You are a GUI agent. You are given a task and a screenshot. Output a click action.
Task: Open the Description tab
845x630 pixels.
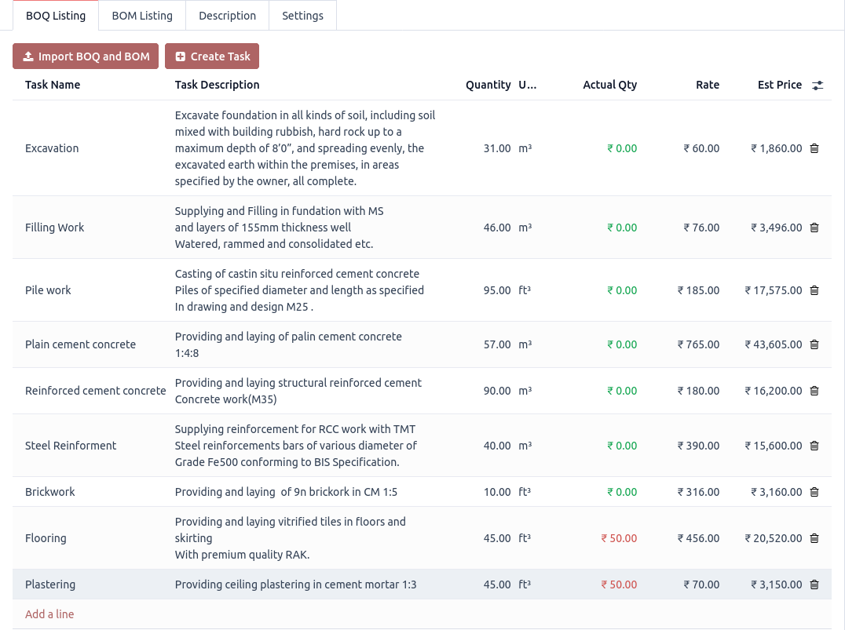(x=227, y=15)
